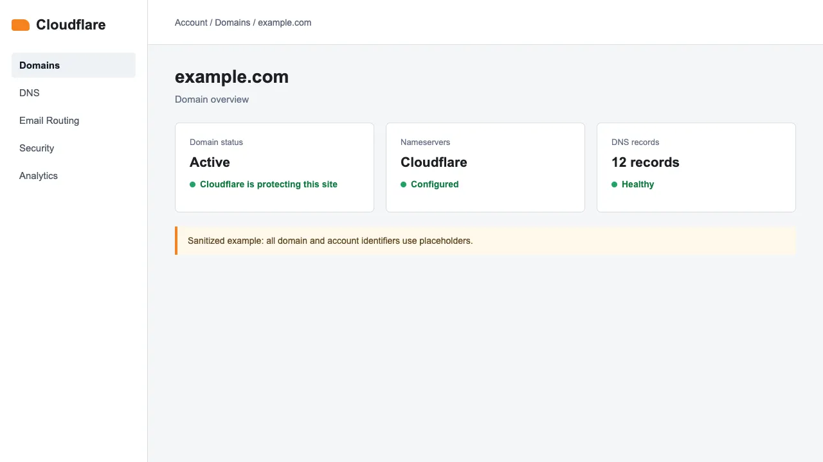
Task: Click the Domain overview subtitle
Action: [212, 99]
